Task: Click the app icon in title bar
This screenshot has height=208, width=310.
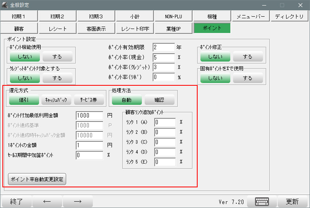Action: (x=5, y=5)
